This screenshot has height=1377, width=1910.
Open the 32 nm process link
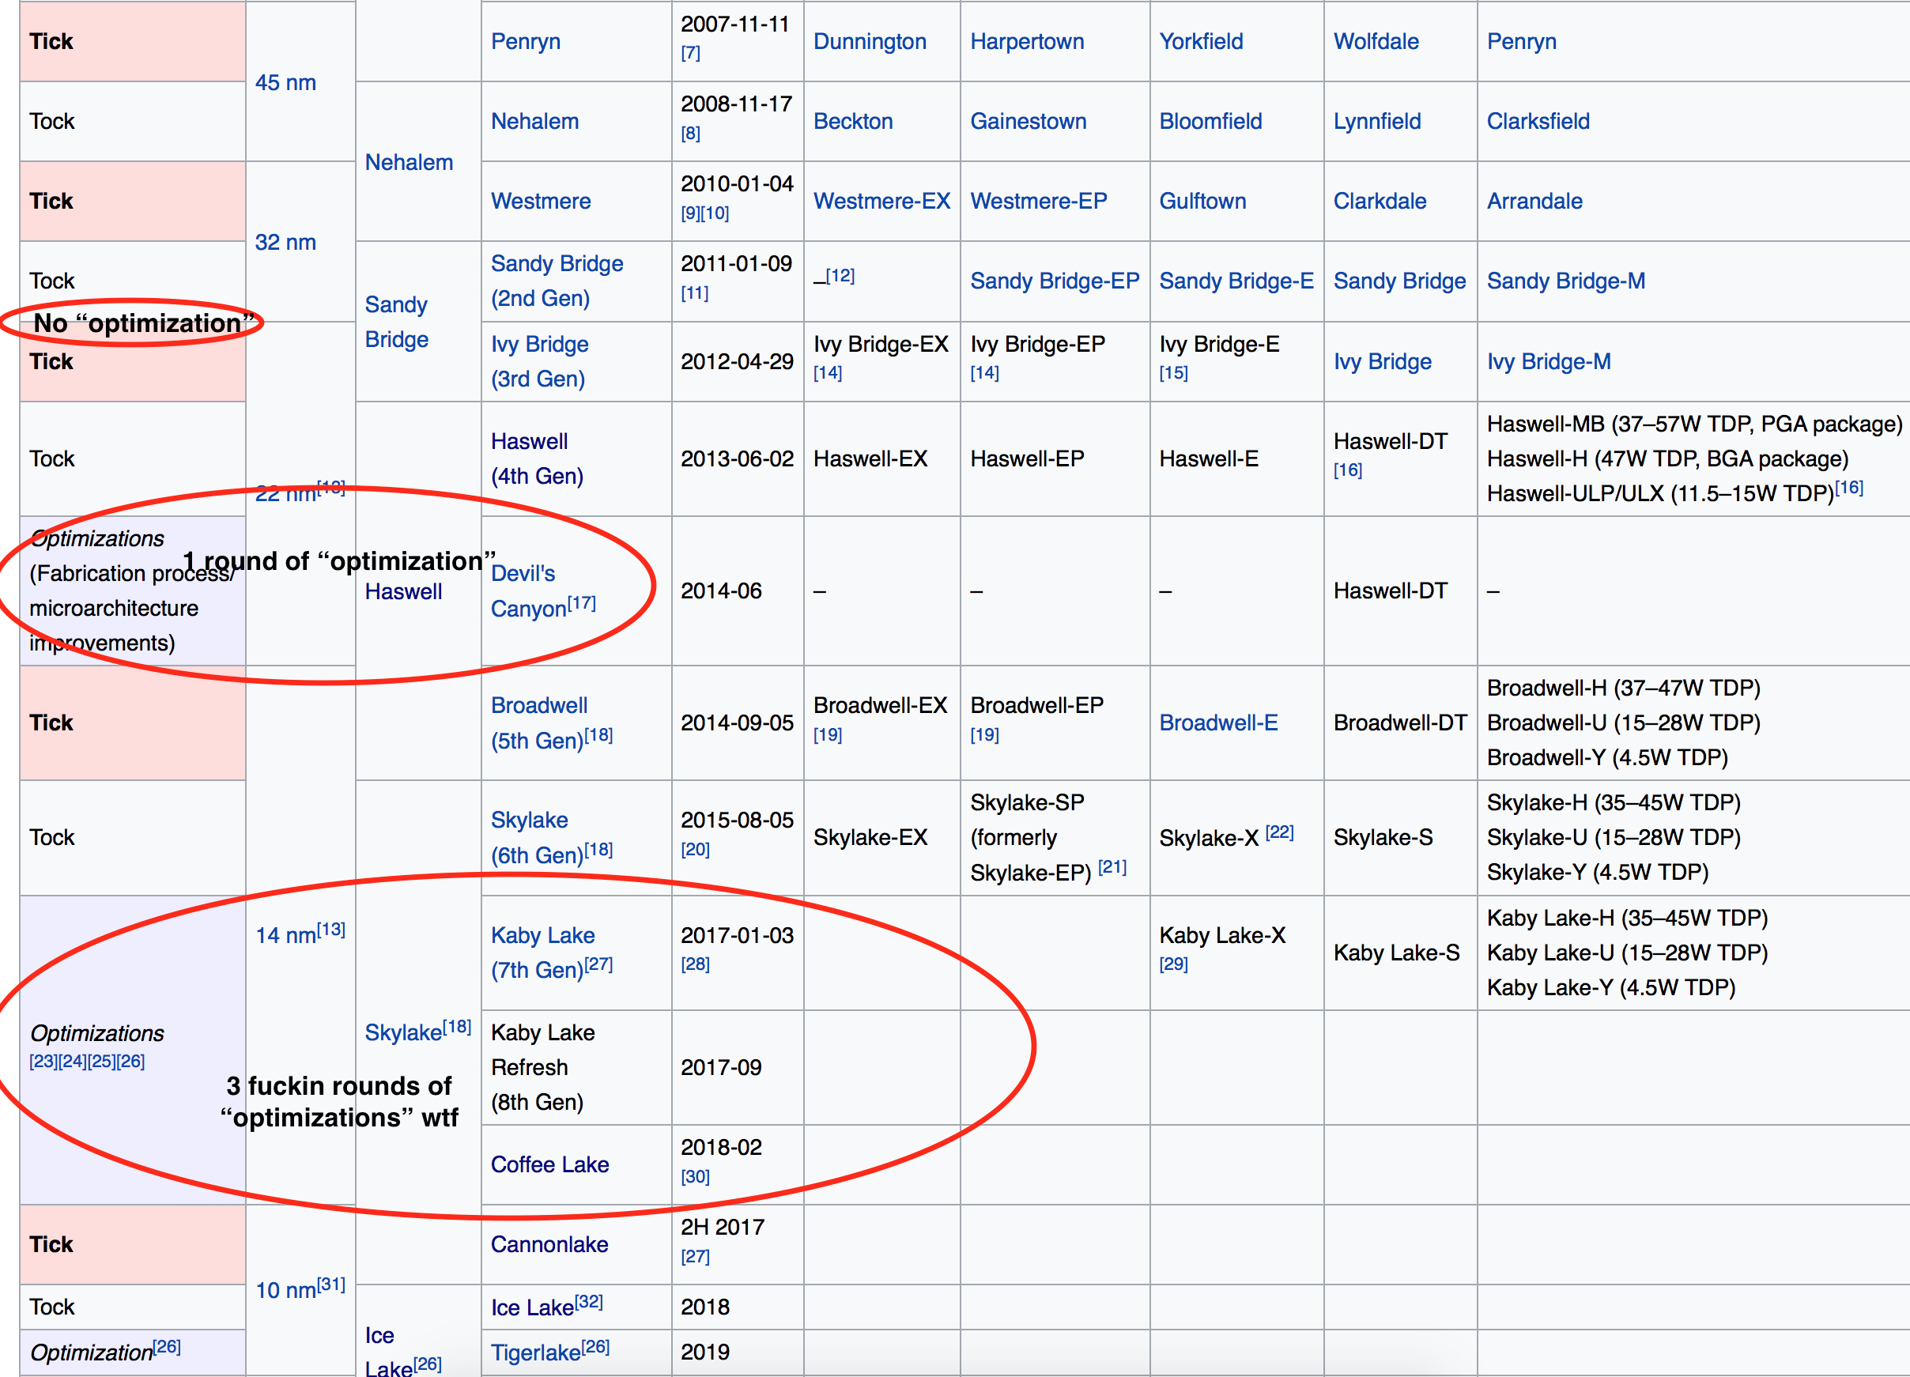click(x=285, y=243)
